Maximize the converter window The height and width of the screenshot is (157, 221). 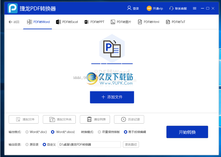[x=208, y=8]
